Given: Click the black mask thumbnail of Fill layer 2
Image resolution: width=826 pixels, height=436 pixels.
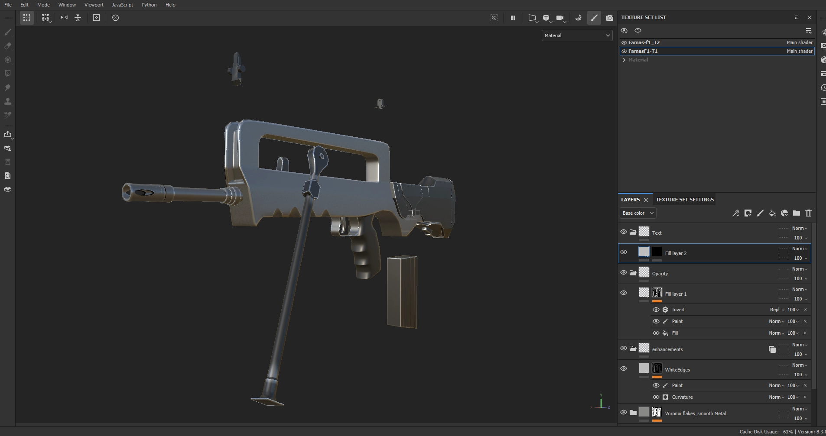Looking at the screenshot, I should [657, 252].
